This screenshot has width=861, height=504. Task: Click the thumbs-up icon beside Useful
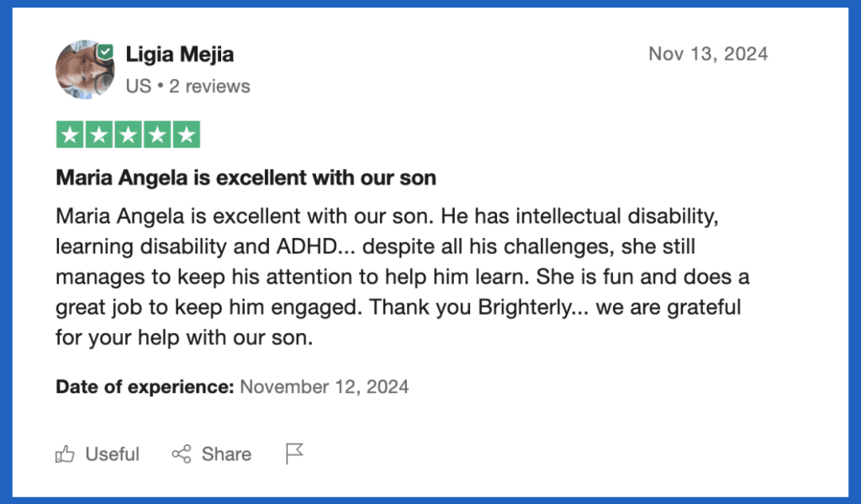click(x=65, y=454)
